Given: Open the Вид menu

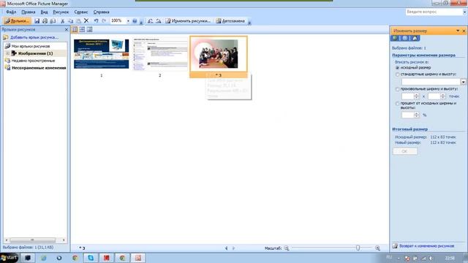Looking at the screenshot, I should (44, 12).
